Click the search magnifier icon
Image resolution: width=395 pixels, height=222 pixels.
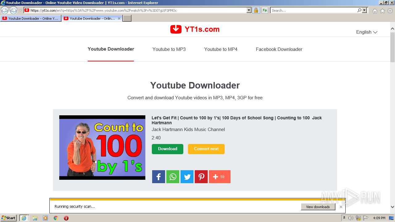pos(359,10)
